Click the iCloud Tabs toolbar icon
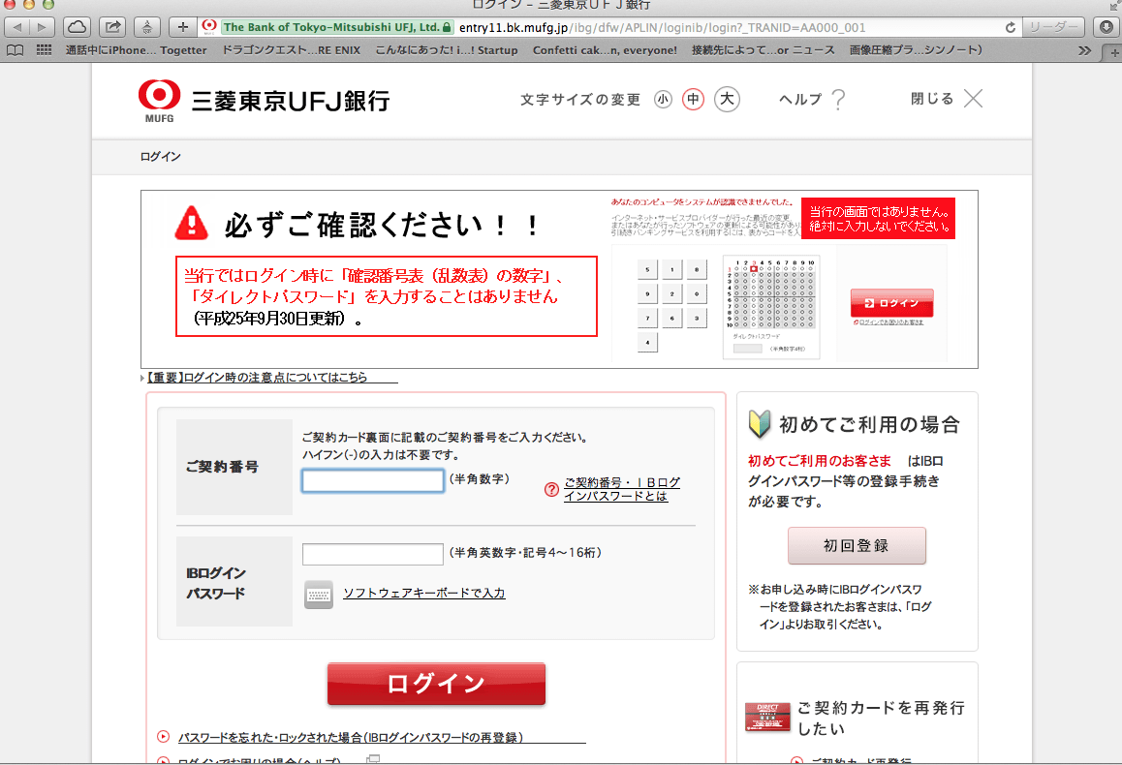This screenshot has width=1122, height=765. [x=78, y=26]
